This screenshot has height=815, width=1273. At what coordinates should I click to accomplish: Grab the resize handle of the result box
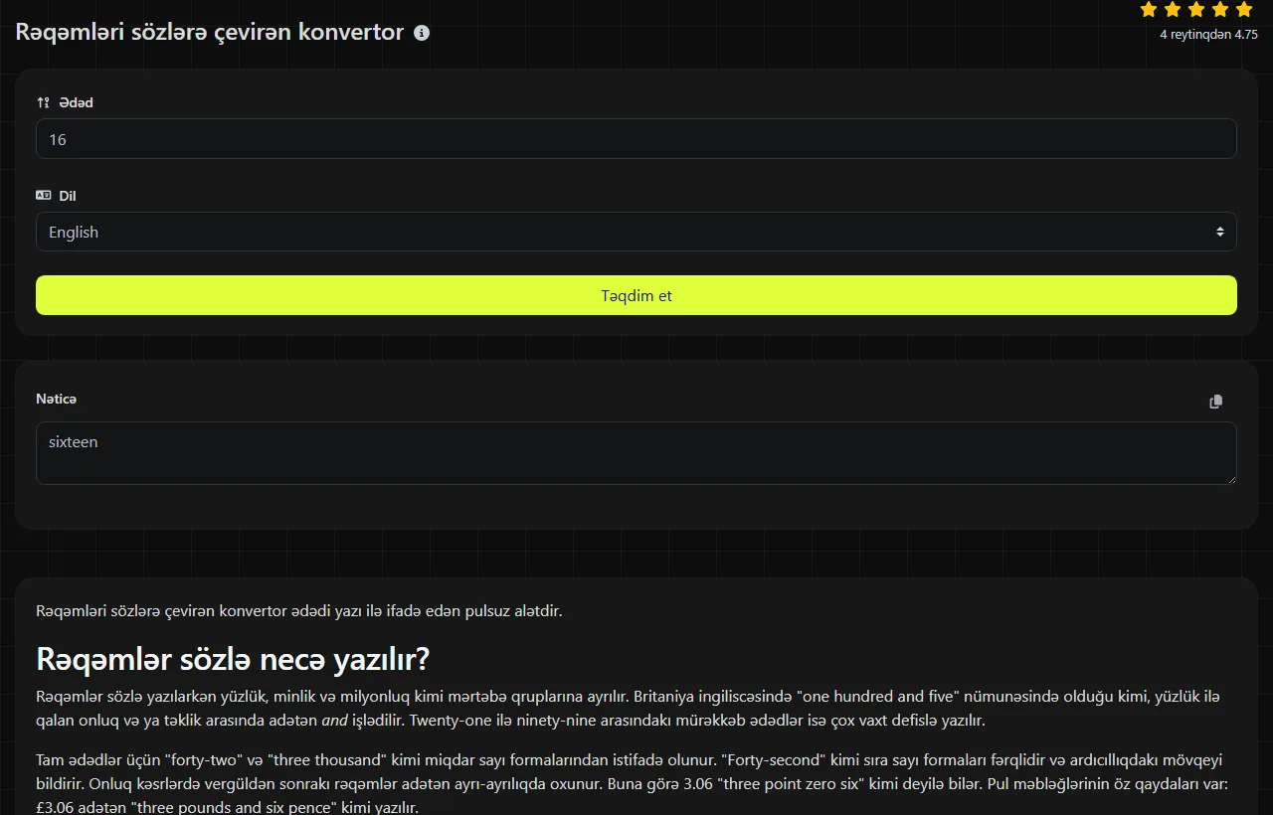pyautogui.click(x=1231, y=479)
